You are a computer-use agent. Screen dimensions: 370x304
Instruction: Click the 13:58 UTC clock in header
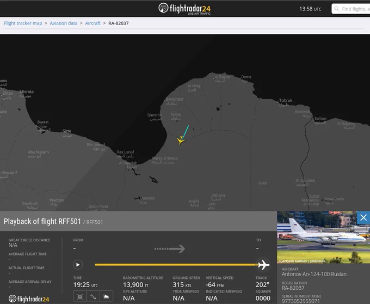[x=310, y=9]
